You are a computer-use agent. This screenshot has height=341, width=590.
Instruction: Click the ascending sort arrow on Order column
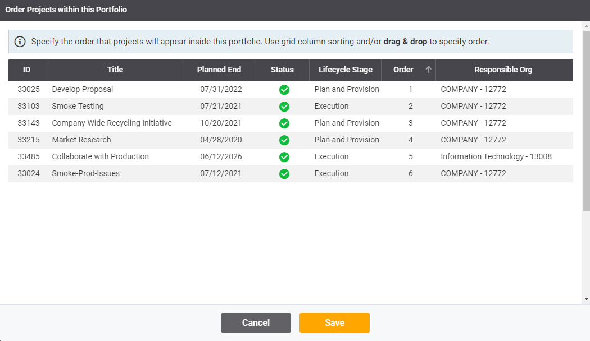point(428,70)
